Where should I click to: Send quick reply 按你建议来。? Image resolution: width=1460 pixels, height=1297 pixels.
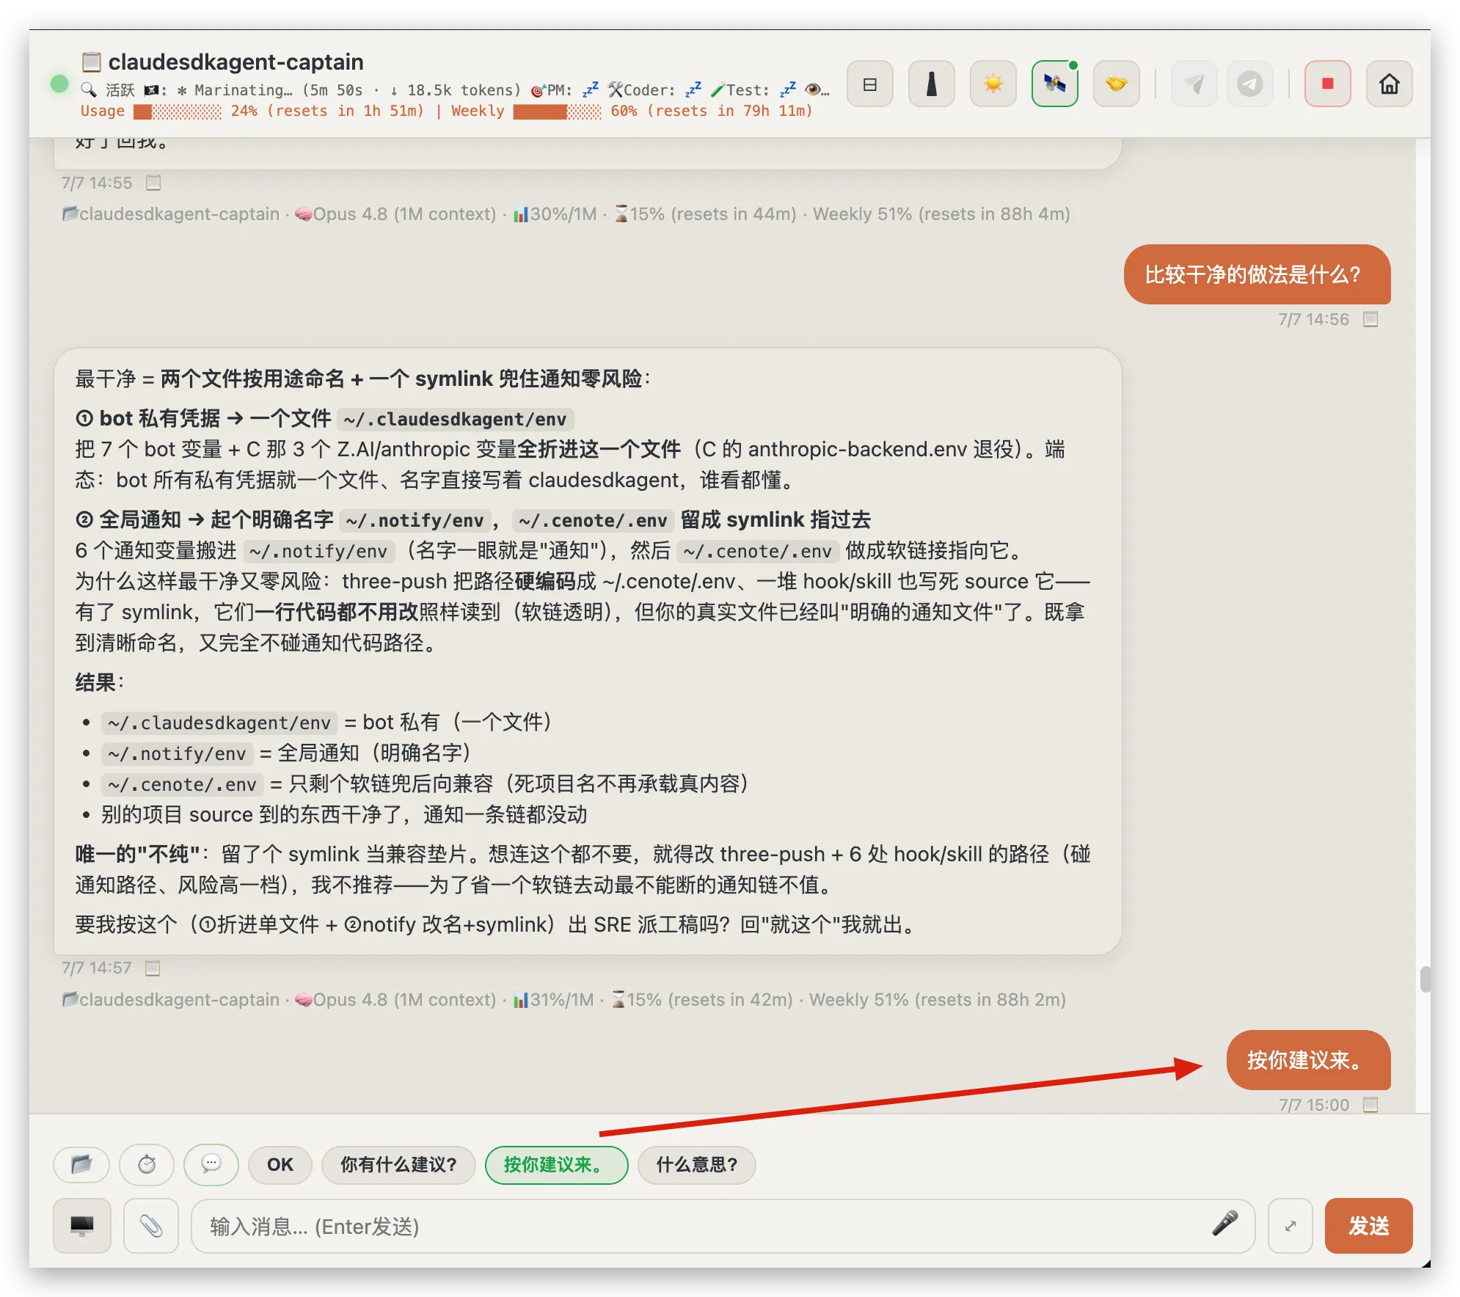[556, 1164]
